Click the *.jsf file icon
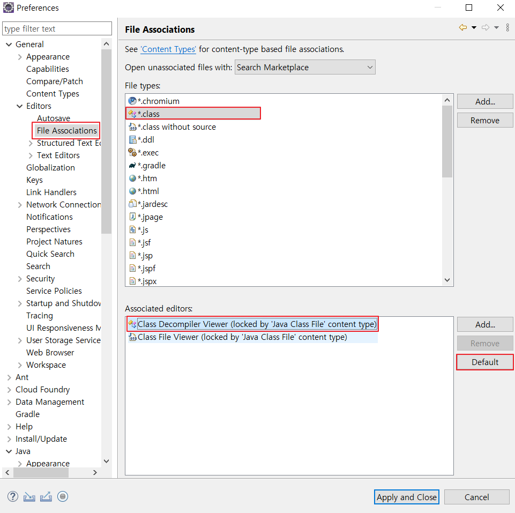Screen dimensions: 515x513 click(132, 242)
